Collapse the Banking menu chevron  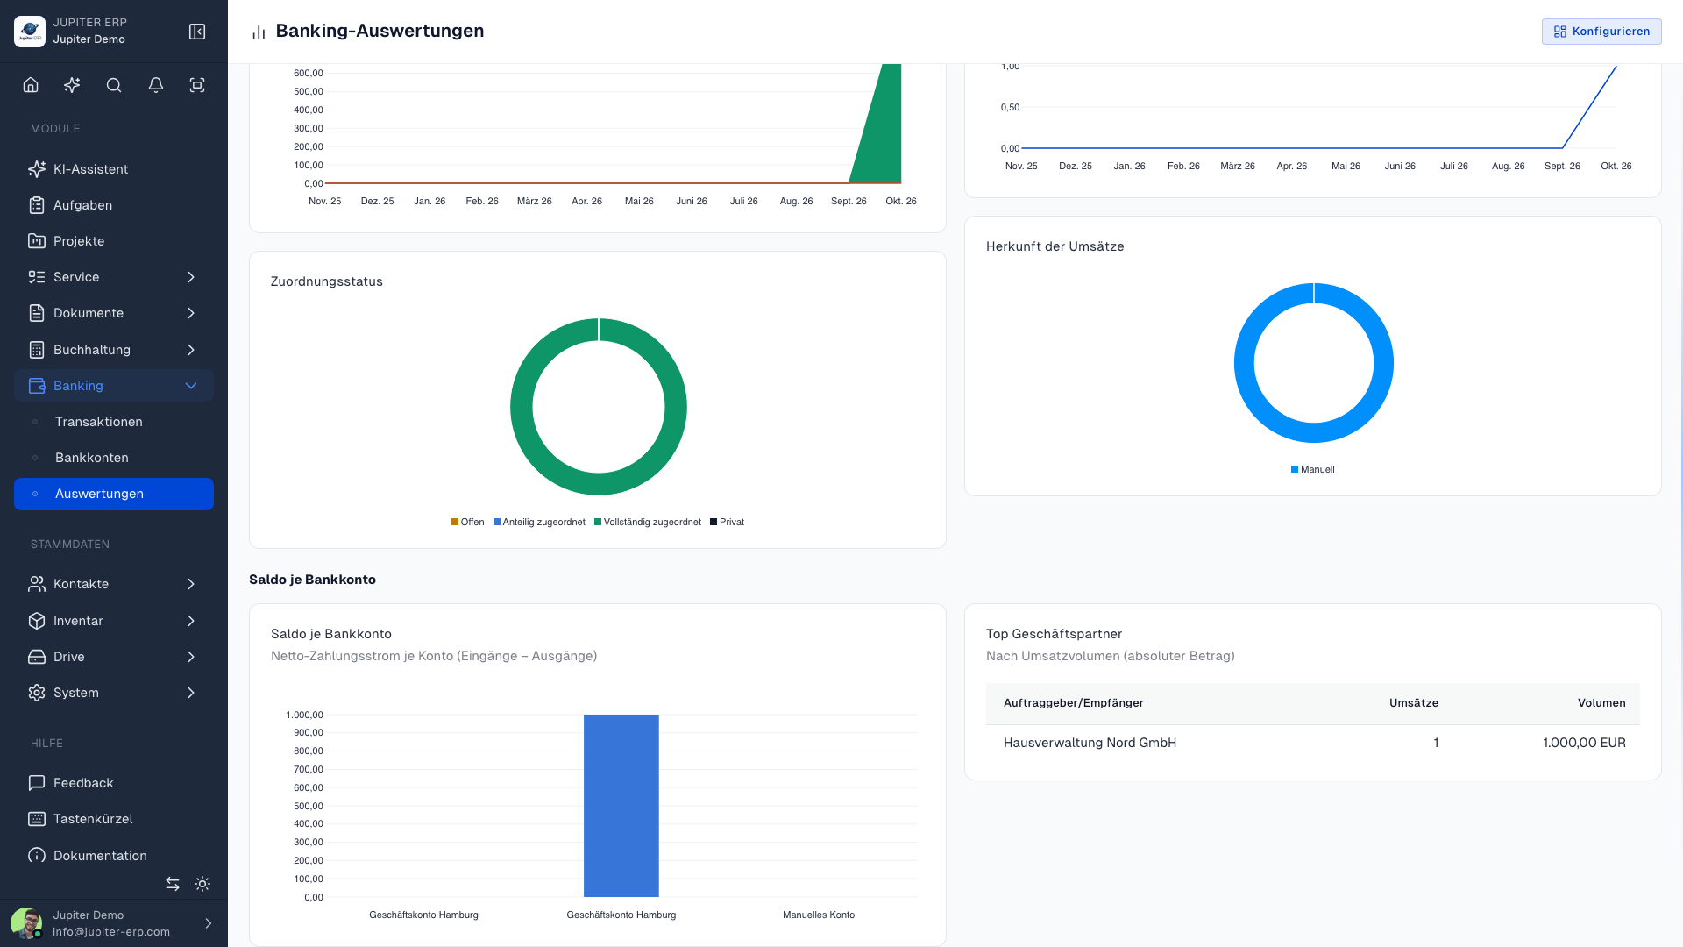(191, 386)
